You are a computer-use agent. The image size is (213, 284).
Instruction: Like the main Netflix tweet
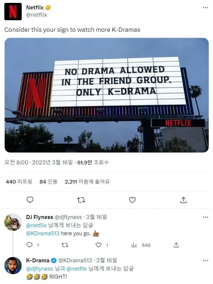coord(132,200)
